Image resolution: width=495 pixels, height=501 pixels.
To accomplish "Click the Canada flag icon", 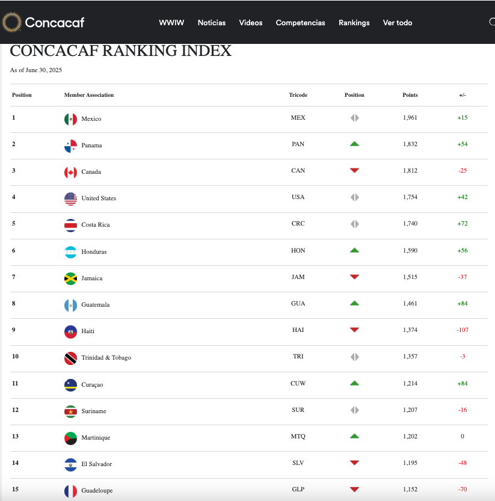I will click(x=70, y=172).
